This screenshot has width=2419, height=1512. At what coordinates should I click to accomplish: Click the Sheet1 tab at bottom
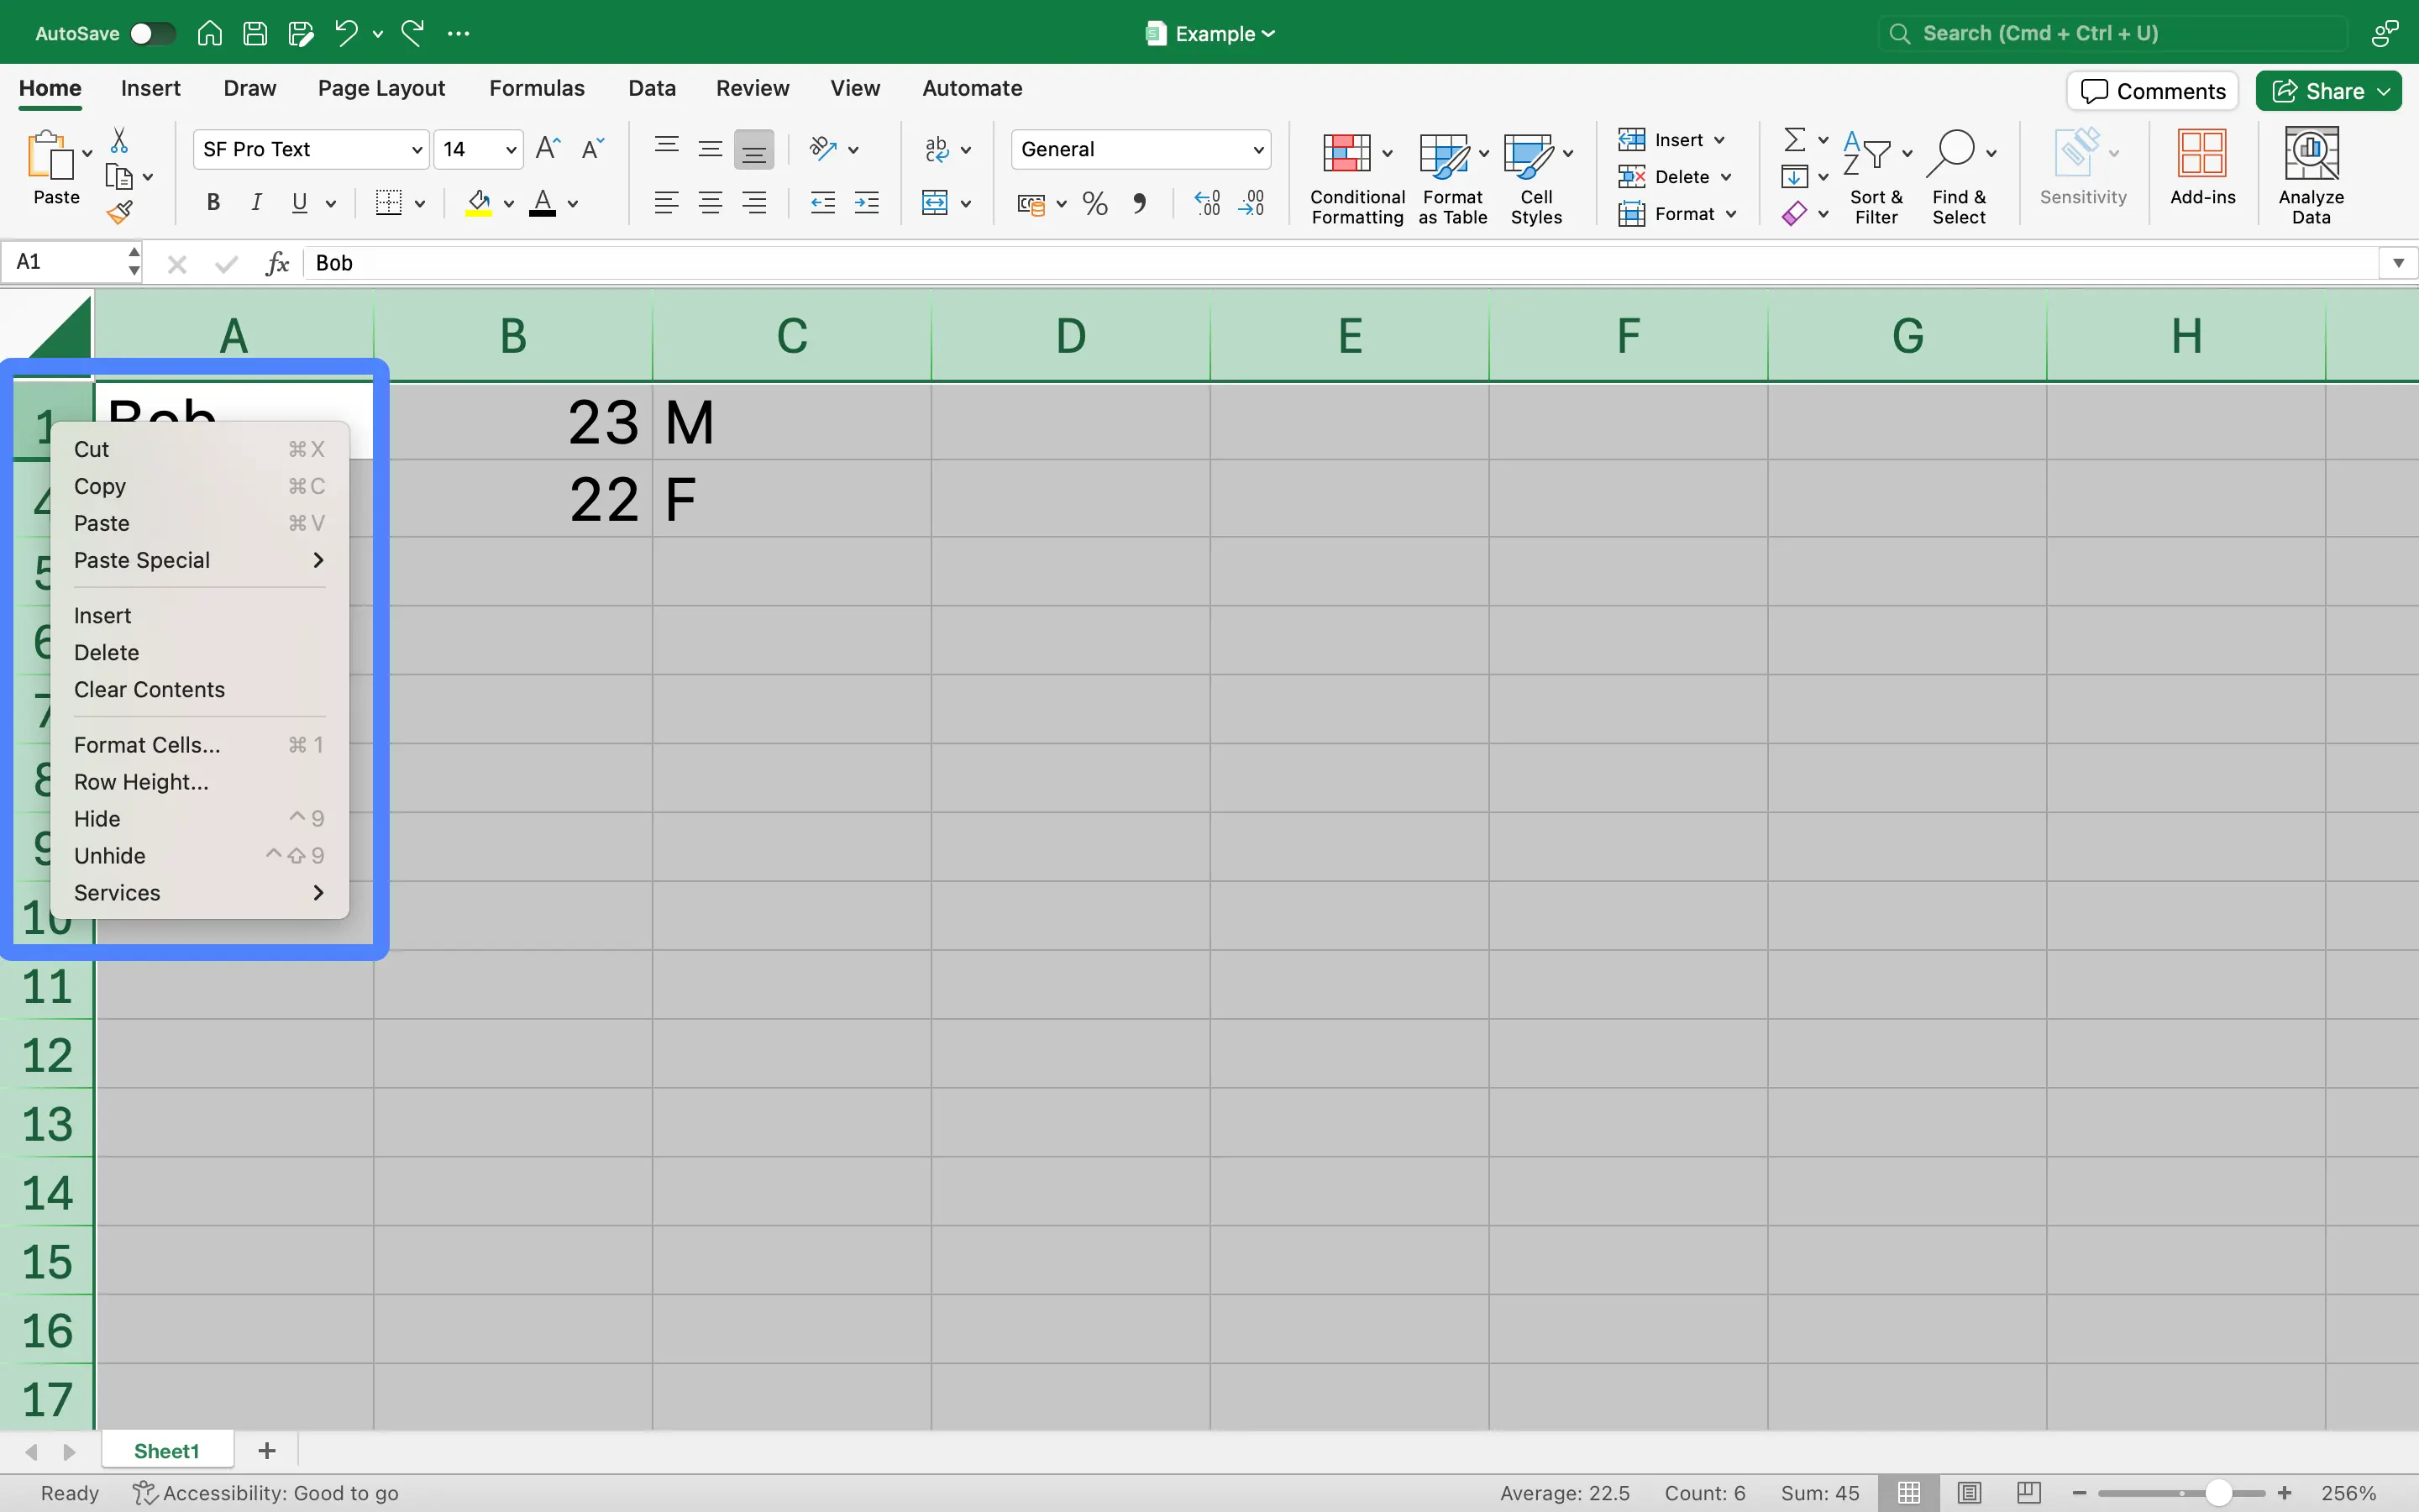(167, 1449)
